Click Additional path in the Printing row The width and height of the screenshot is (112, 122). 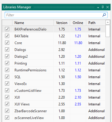(x=96, y=63)
